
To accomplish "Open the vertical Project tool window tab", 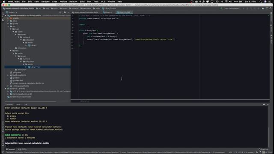I will (3, 16).
